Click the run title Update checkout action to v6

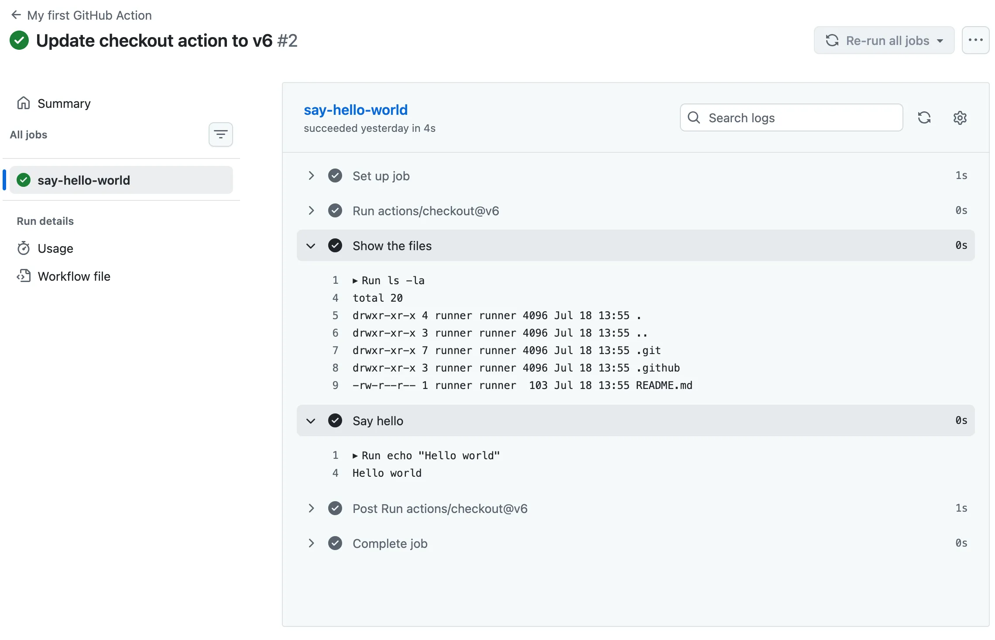coord(154,41)
